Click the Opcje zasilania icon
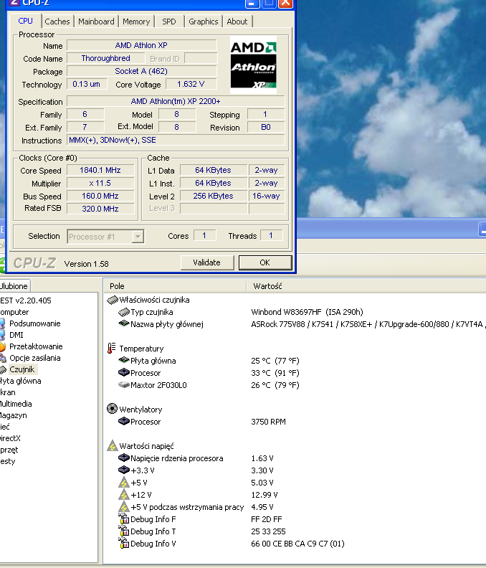 click(3, 359)
